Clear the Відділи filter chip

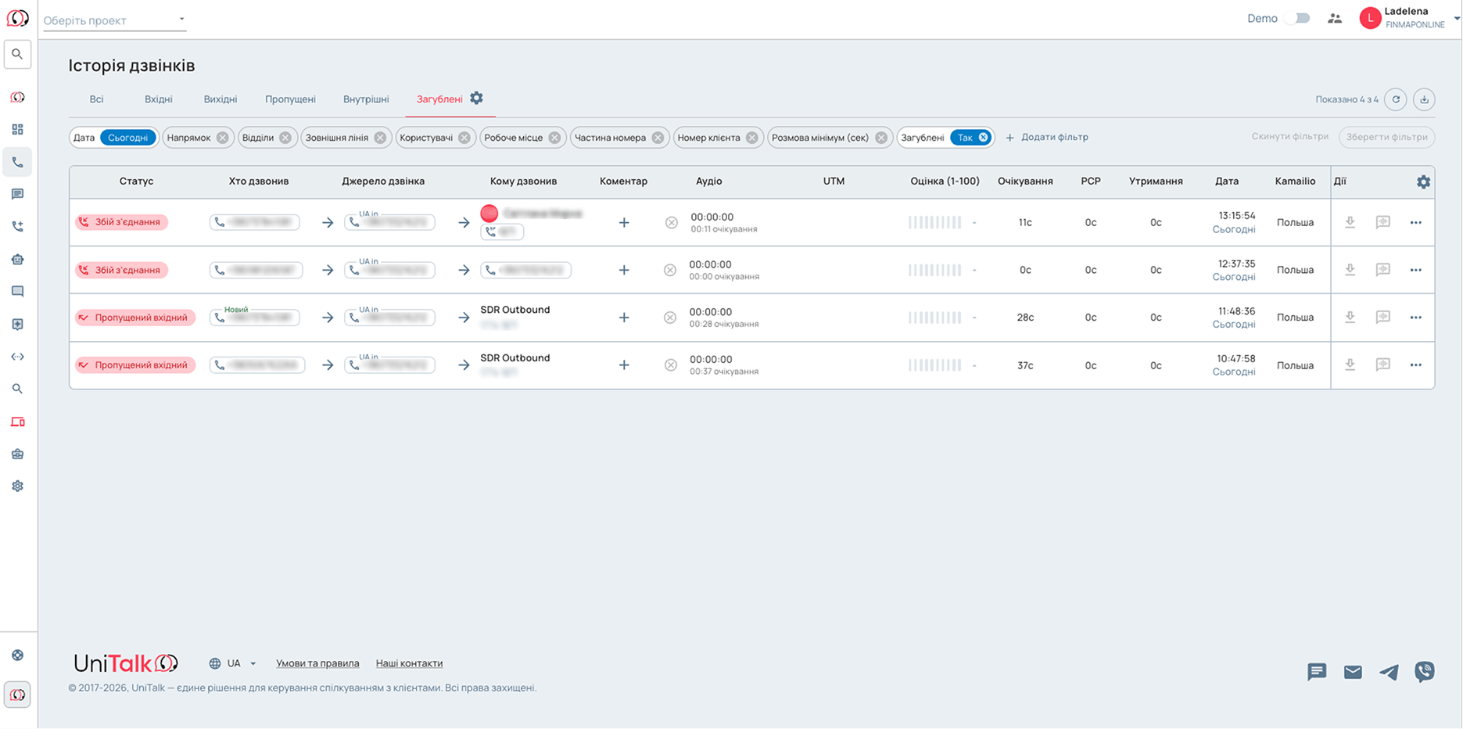pyautogui.click(x=285, y=138)
